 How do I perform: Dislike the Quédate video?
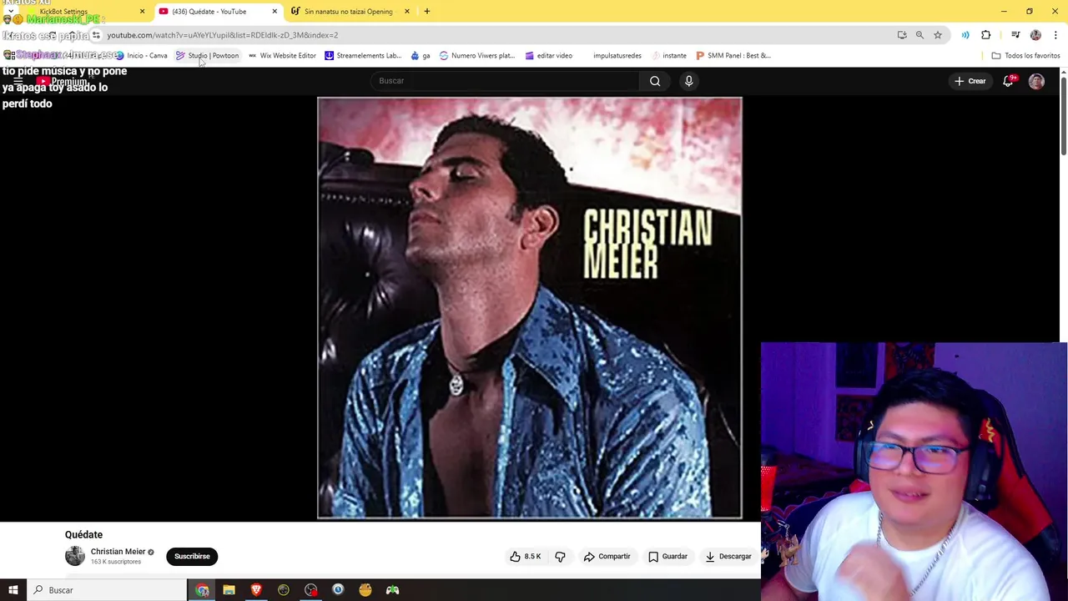pyautogui.click(x=561, y=557)
